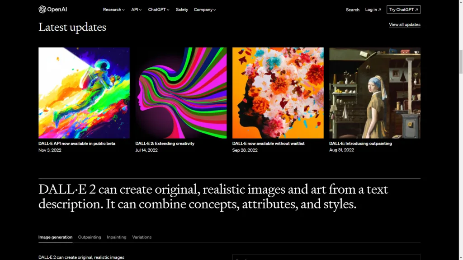Open Search in the top bar
463x260 pixels.
point(353,10)
